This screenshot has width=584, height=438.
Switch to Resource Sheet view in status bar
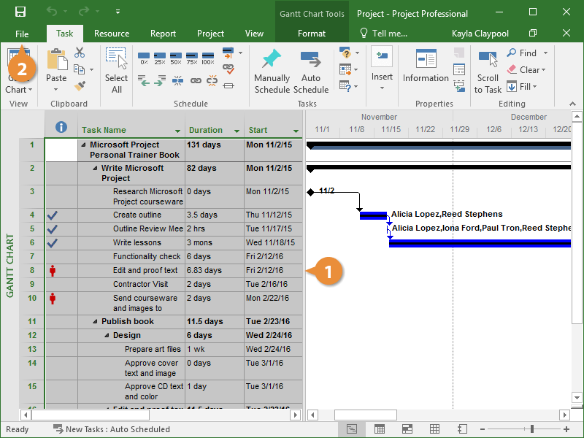(435, 429)
